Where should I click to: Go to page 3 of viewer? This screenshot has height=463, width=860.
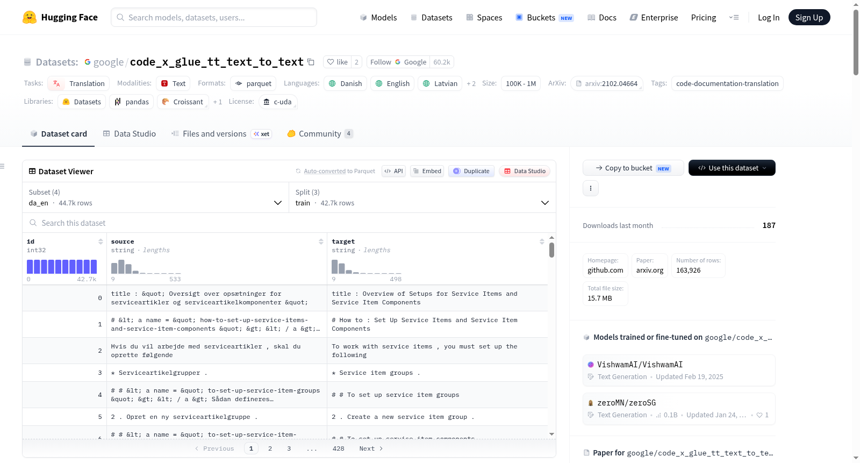tap(289, 448)
